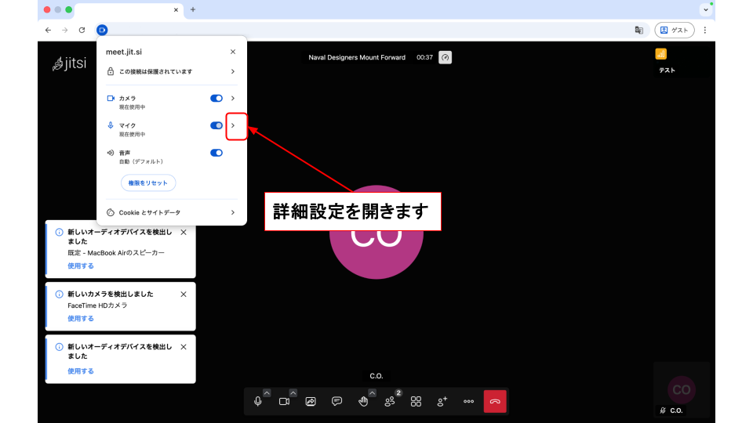The width and height of the screenshot is (753, 423).
Task: Toggle the カメラ permission switch
Action: (216, 98)
